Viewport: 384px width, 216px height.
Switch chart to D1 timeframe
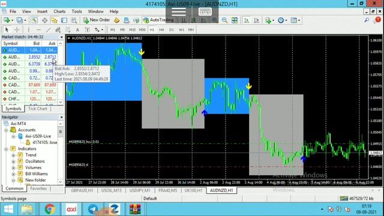pos(172,29)
